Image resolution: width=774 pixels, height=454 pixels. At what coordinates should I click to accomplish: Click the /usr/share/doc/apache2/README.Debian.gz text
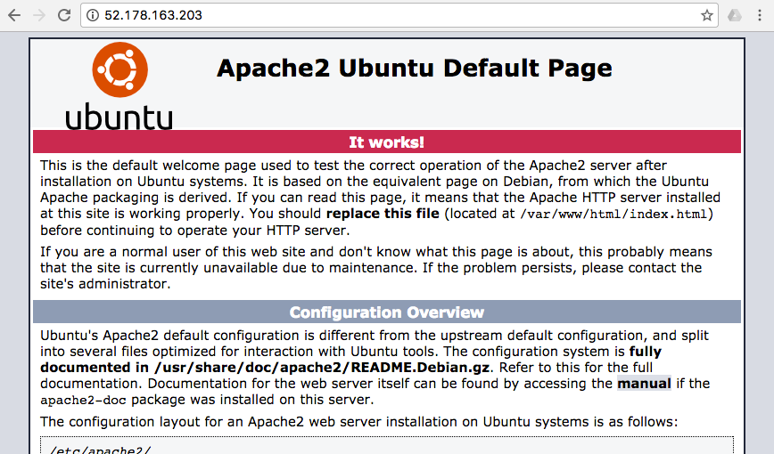(x=322, y=368)
